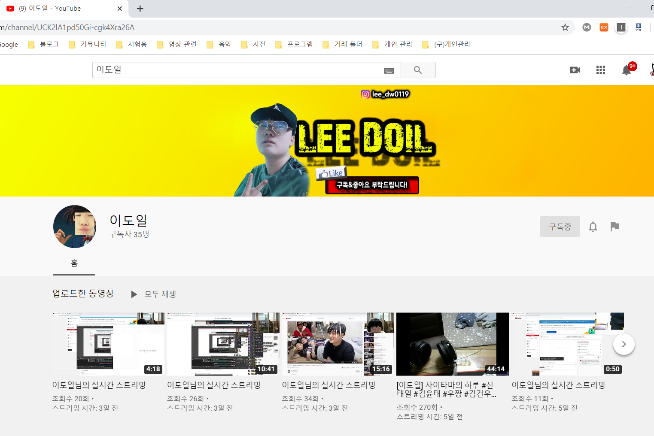Select the 홈 channel tab

(x=74, y=263)
